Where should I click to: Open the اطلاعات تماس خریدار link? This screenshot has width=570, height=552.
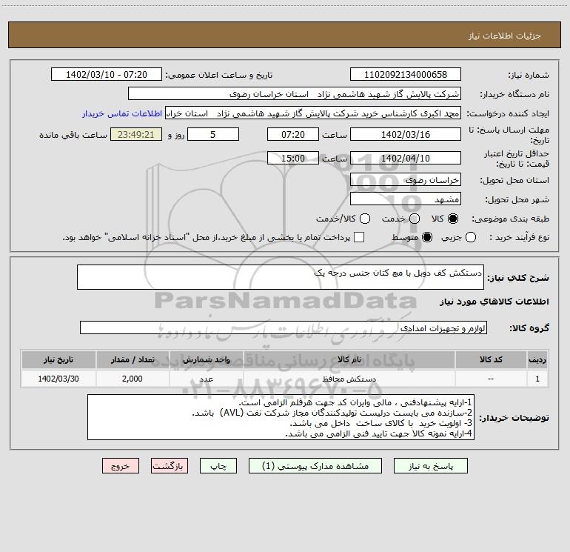[x=122, y=113]
